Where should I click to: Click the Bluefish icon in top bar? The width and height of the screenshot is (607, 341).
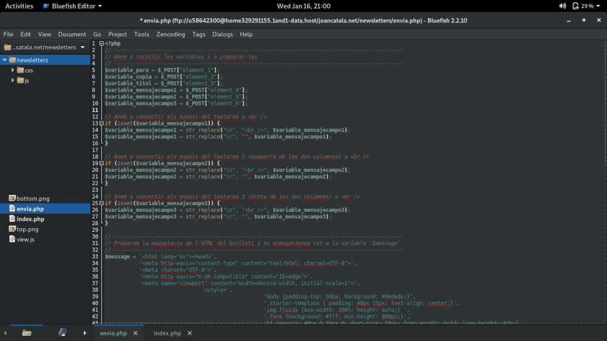tap(46, 6)
